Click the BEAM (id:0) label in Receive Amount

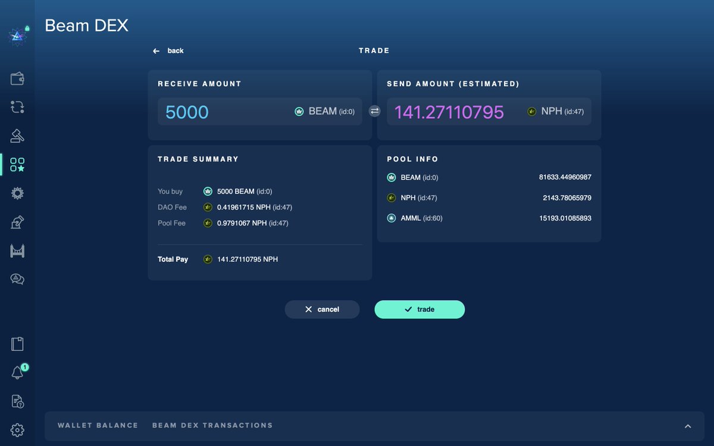tap(332, 111)
